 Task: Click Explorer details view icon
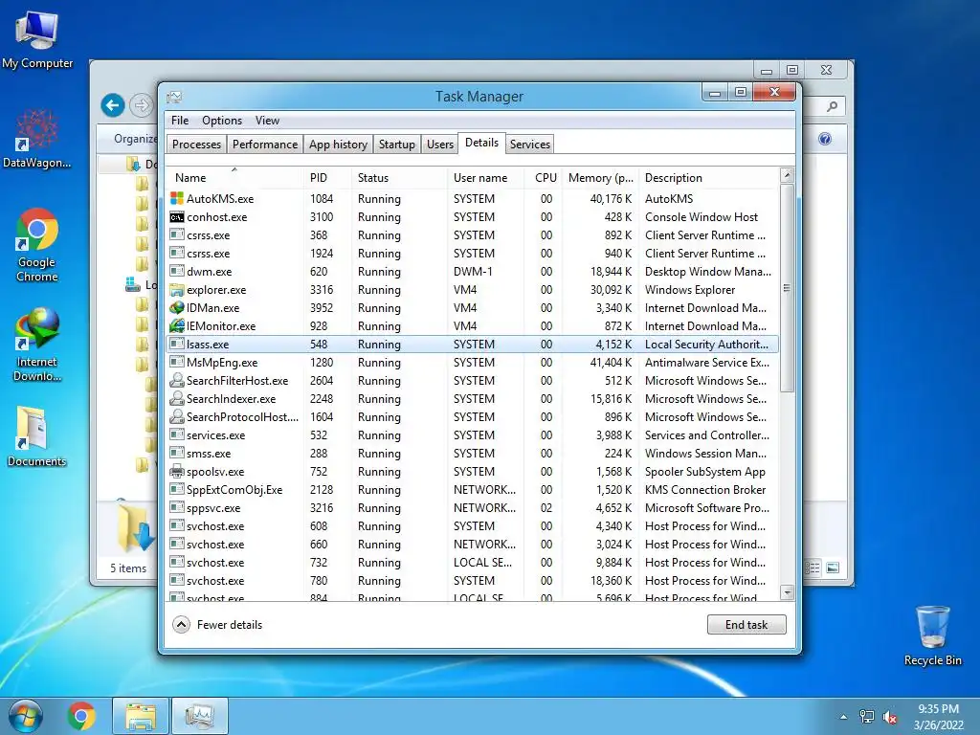click(x=812, y=568)
